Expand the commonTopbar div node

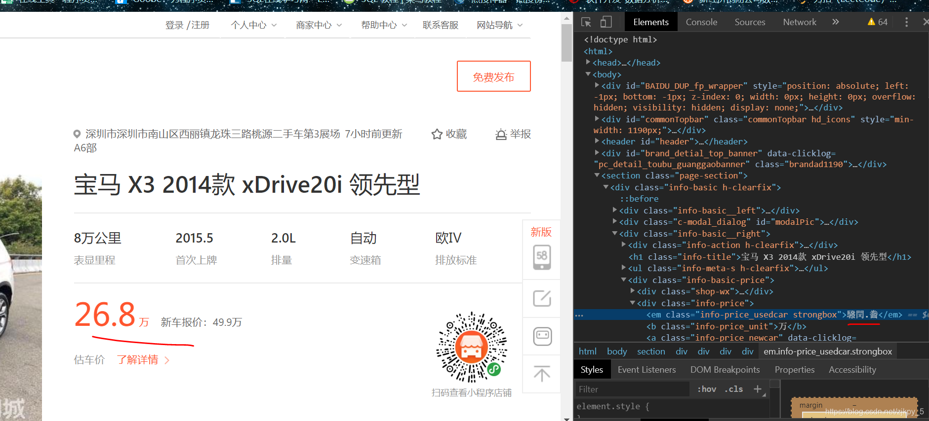coord(597,119)
